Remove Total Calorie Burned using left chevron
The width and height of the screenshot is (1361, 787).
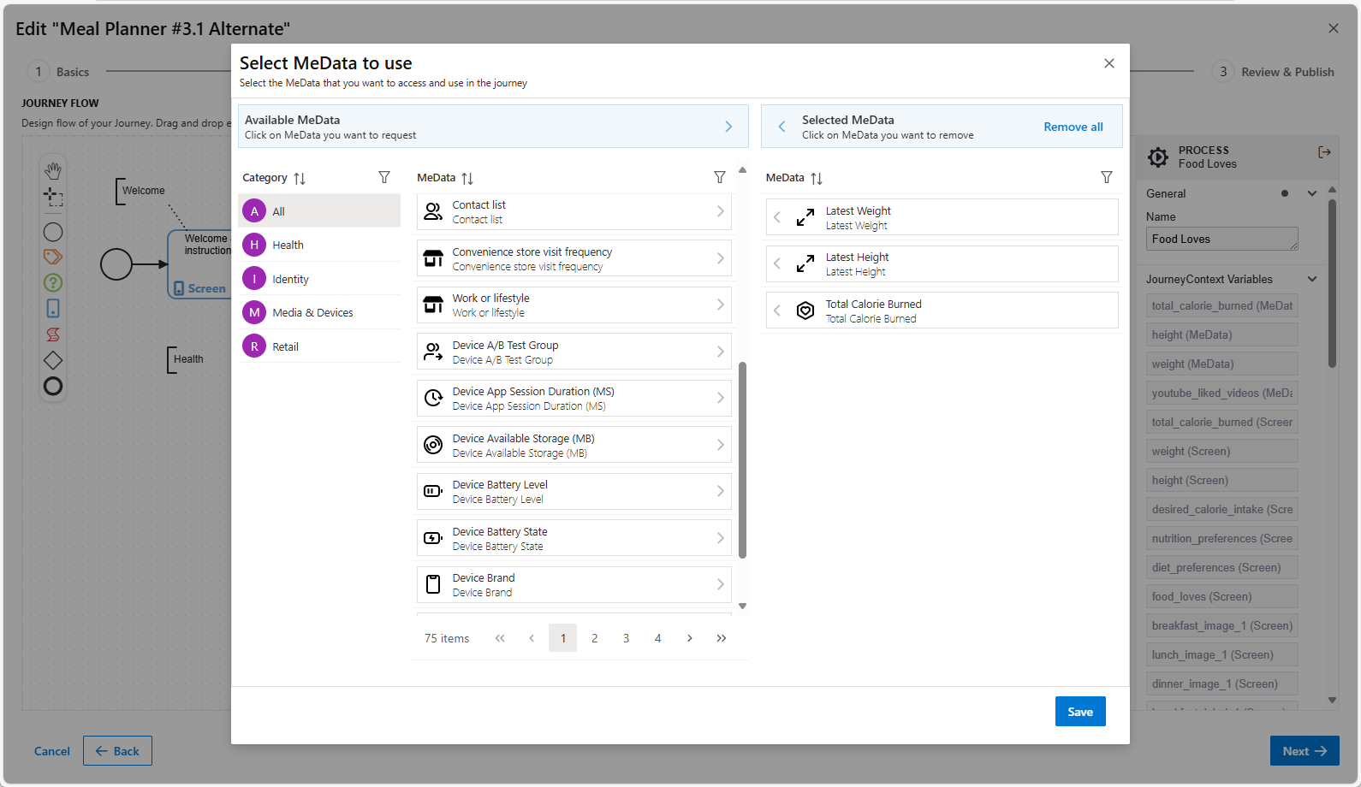[777, 311]
